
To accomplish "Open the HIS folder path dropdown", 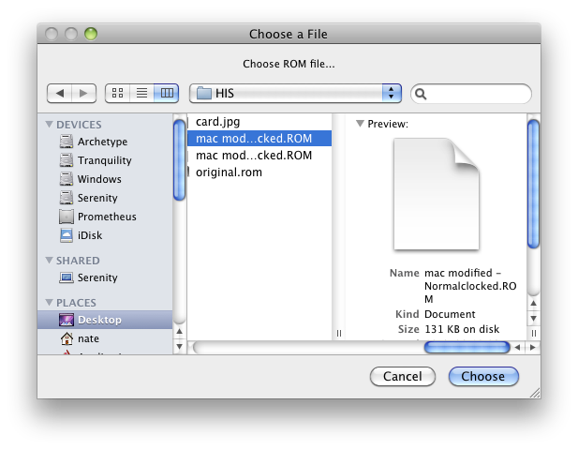I will coord(295,93).
